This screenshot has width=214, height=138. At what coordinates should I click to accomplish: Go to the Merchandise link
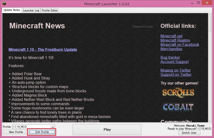point(171,49)
